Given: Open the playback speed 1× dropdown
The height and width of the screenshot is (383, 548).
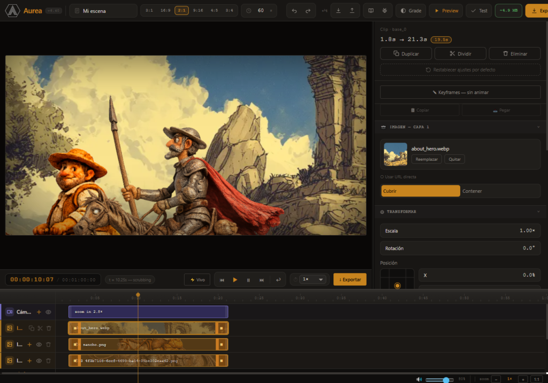Looking at the screenshot, I should (313, 279).
